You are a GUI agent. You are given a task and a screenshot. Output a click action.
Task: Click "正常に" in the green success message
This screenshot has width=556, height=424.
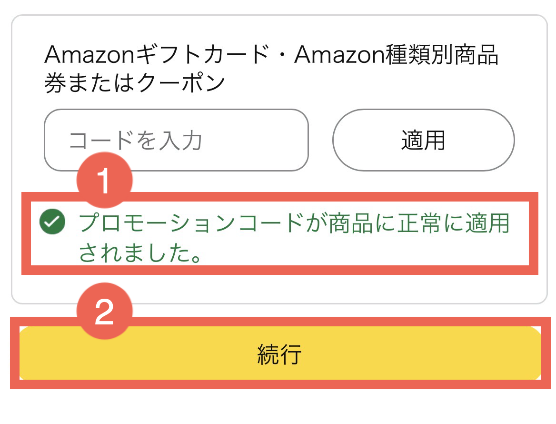tap(431, 223)
